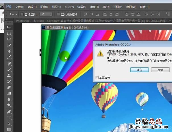This screenshot has width=172, height=132.
Task: Open the 图像(I) menu
Action: [x=44, y=7]
